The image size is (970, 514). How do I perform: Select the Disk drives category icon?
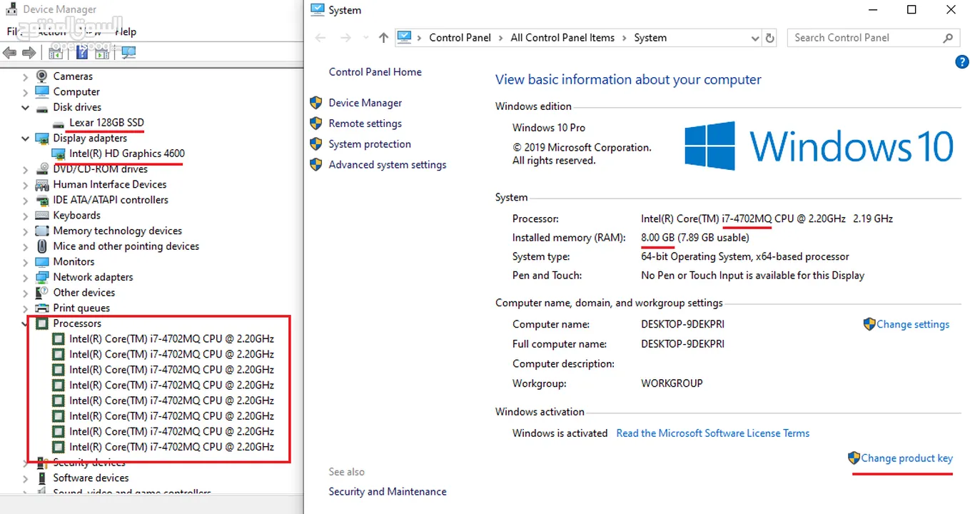[42, 108]
